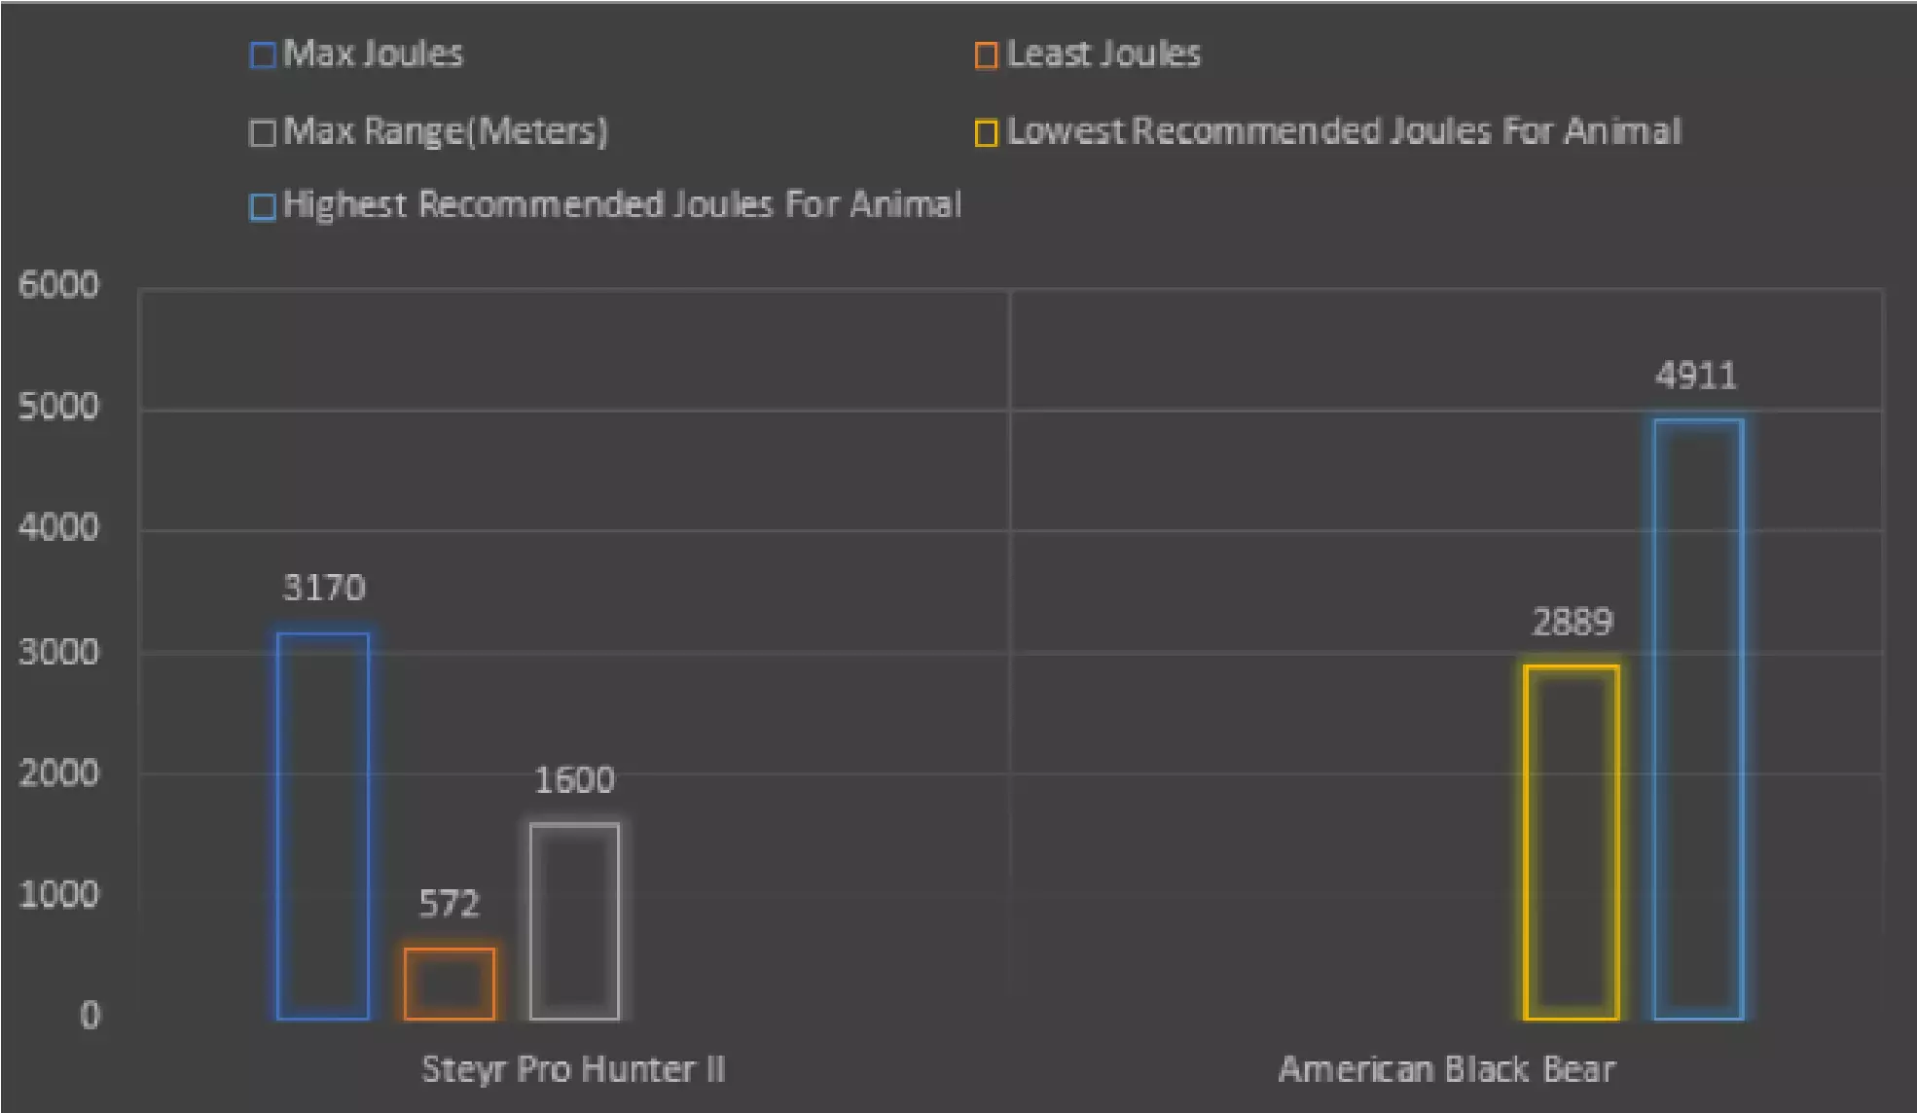The image size is (1917, 1113).
Task: Select the white 1600 Max Range bar
Action: [574, 920]
